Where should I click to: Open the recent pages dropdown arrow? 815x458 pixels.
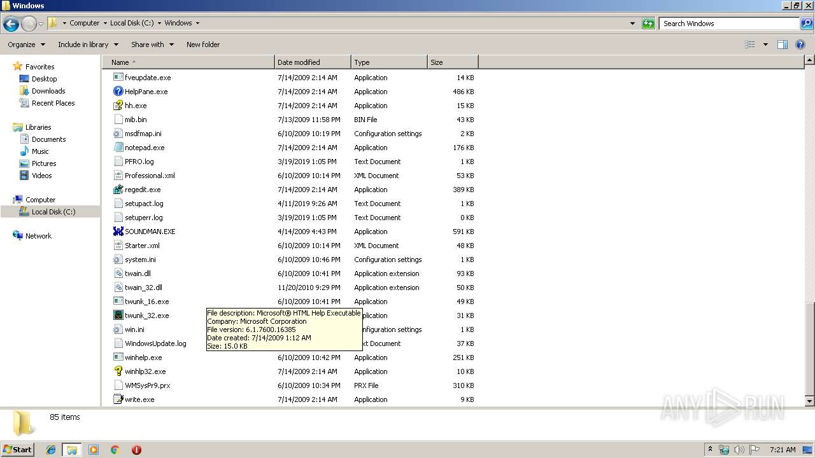click(41, 24)
